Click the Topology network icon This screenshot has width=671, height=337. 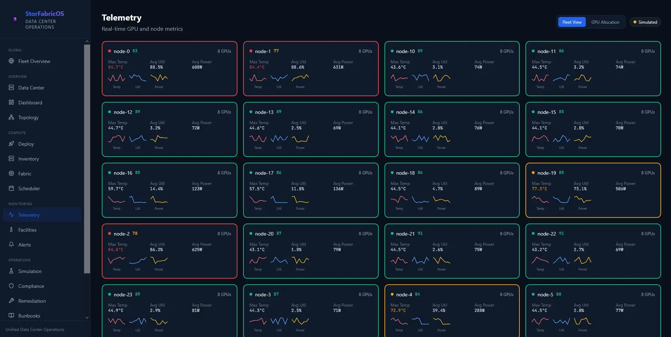[11, 117]
